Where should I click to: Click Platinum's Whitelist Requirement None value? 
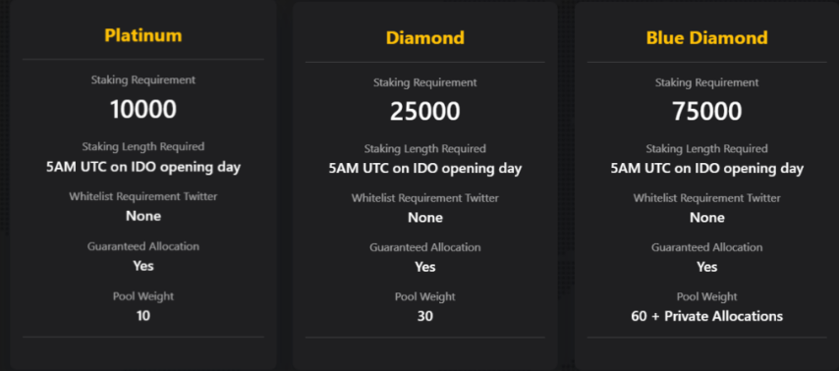(x=142, y=216)
